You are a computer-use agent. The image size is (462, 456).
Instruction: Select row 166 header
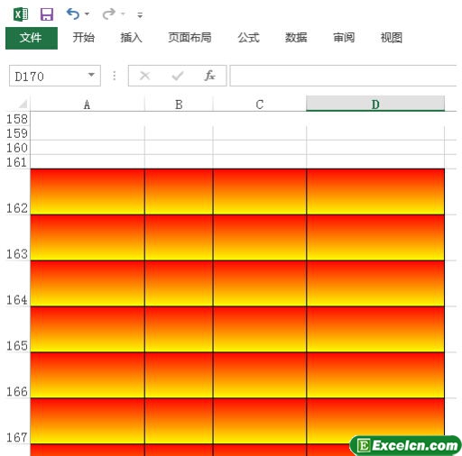coord(17,375)
